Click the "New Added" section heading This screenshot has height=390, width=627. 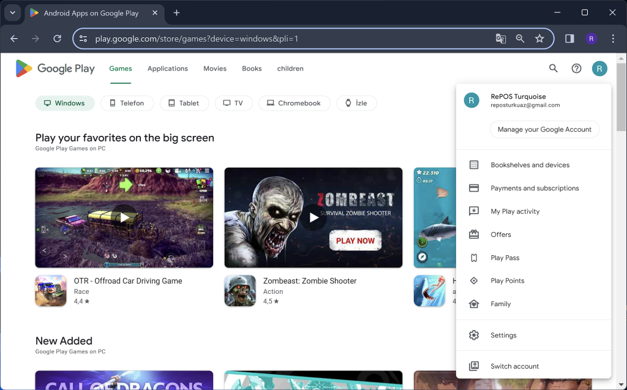[64, 341]
